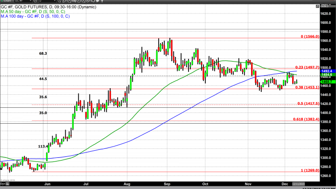Screen dimensions: 336x189
Task: Click the 68.3 percent change label
Action: tap(43, 53)
